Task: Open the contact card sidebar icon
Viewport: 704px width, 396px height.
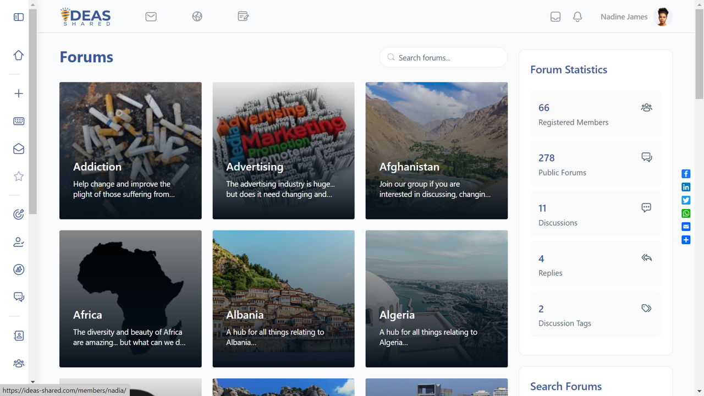Action: tap(19, 335)
